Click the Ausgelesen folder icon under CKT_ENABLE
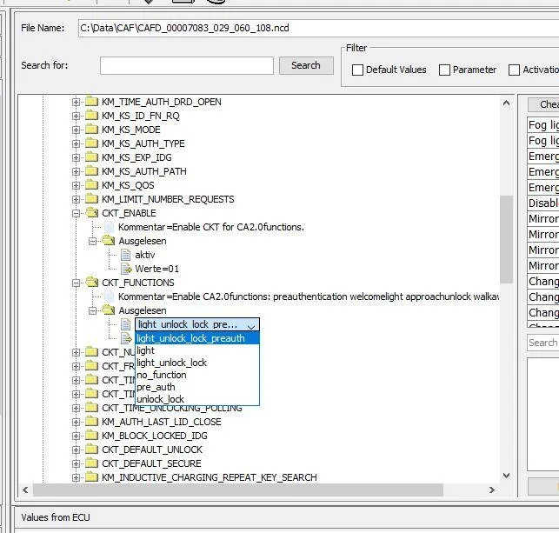The image size is (559, 533). [109, 241]
